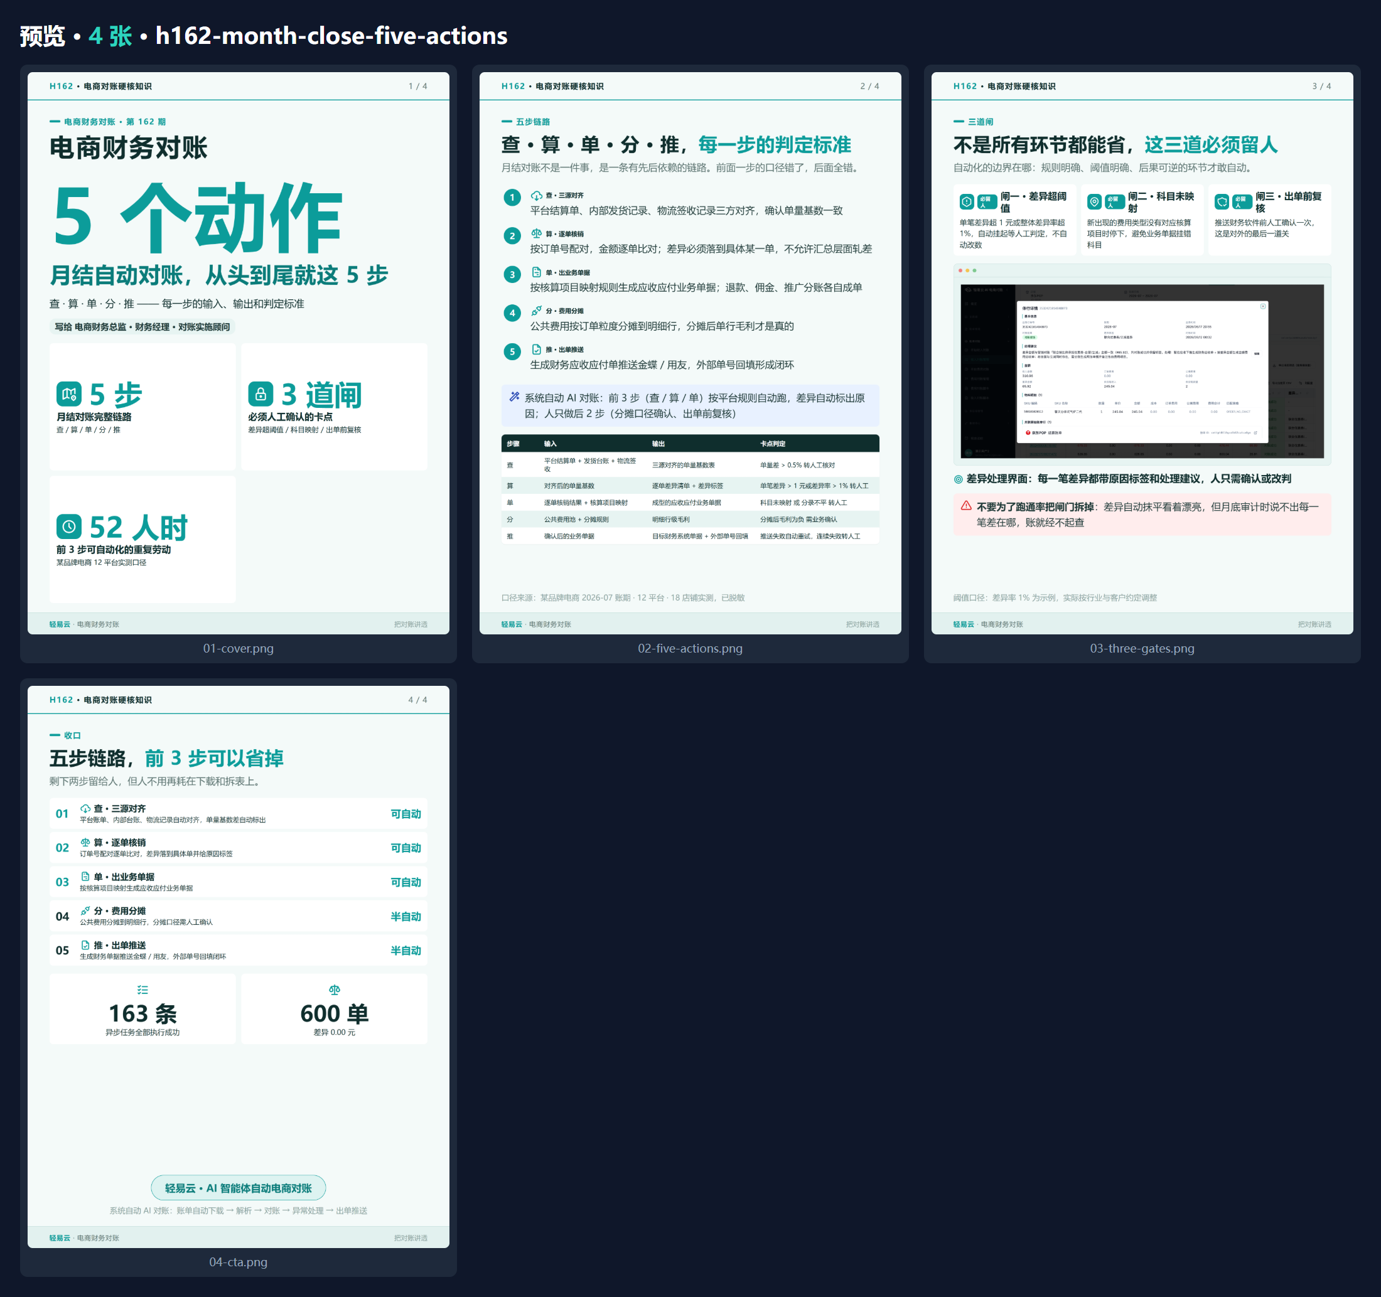Viewport: 1381px width, 1297px height.
Task: Click the scale icon before "算 · 逐单核销" on slide 2
Action: tap(536, 234)
